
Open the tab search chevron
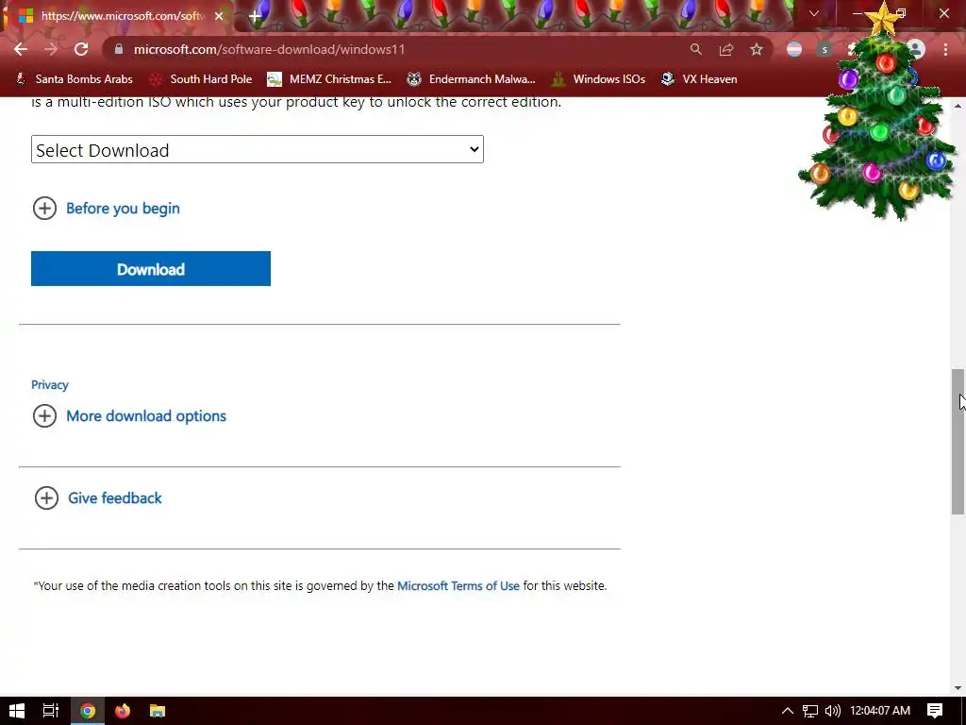pyautogui.click(x=814, y=13)
